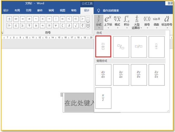This screenshot has width=175, height=132.
Task: Insert the infinity symbol
Action: click(x=16, y=19)
